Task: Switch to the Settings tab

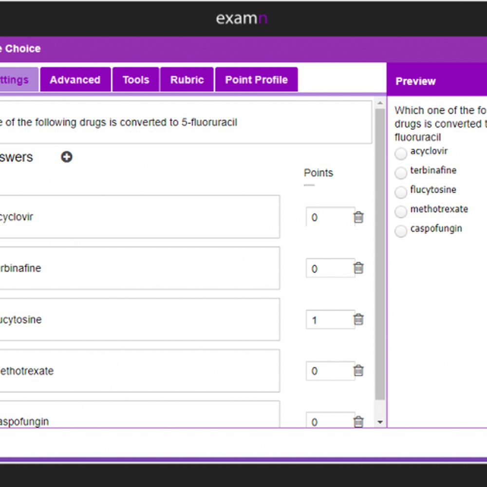Action: coord(19,79)
